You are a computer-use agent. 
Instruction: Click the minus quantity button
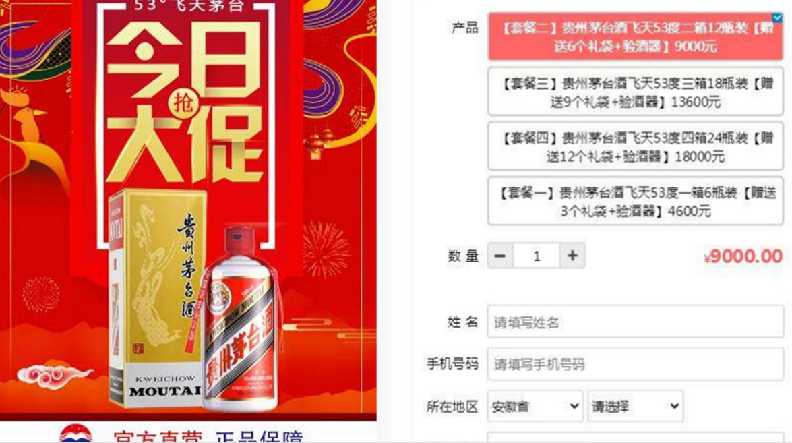pyautogui.click(x=500, y=256)
